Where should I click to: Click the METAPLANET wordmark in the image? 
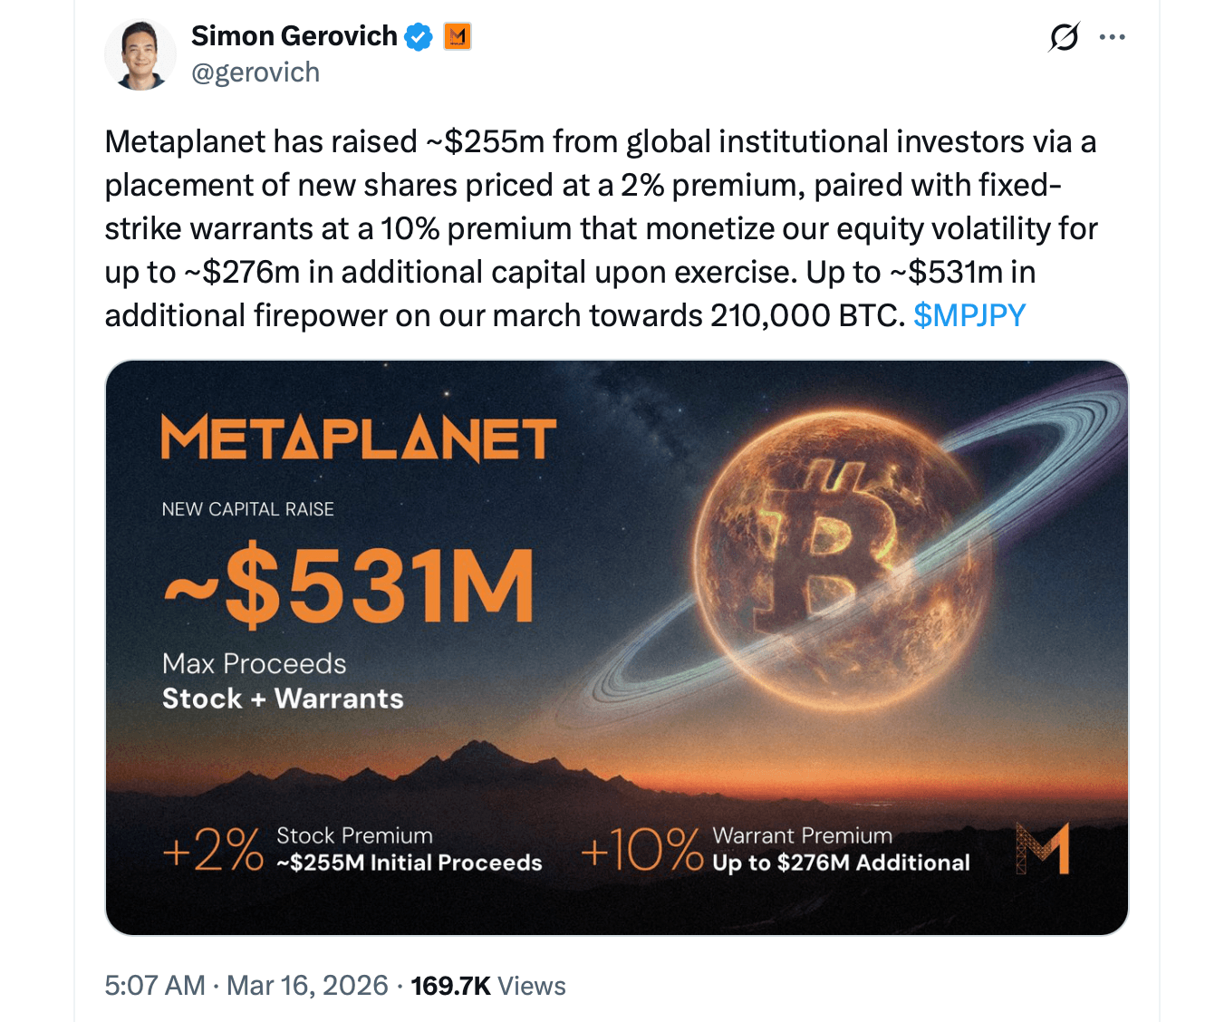pos(359,439)
